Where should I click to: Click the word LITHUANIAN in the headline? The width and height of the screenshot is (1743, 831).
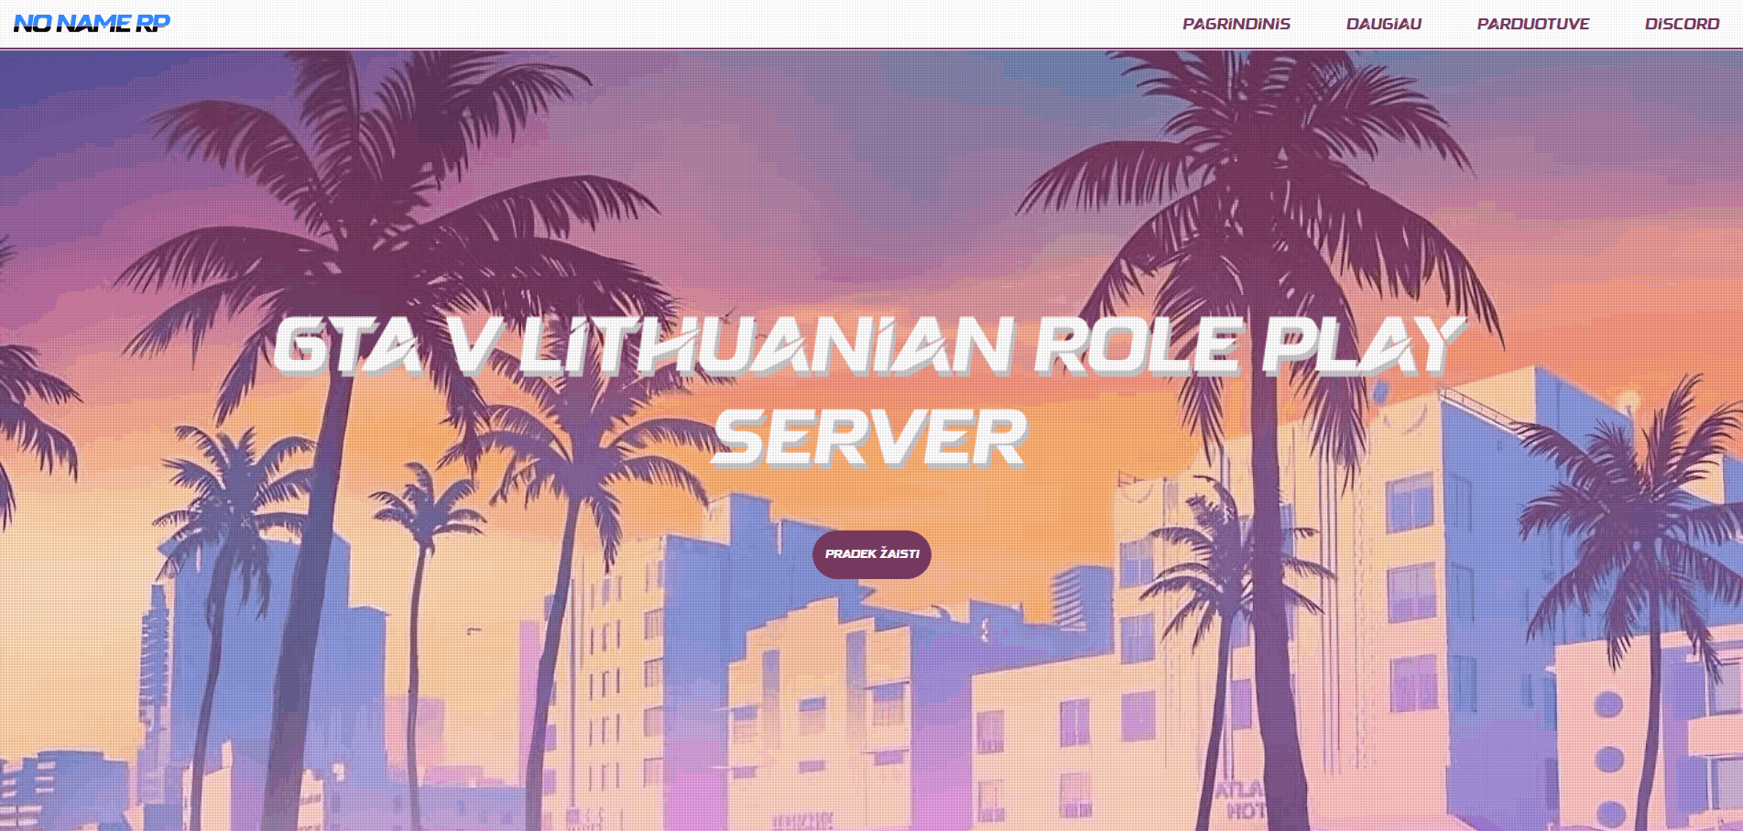coord(768,346)
